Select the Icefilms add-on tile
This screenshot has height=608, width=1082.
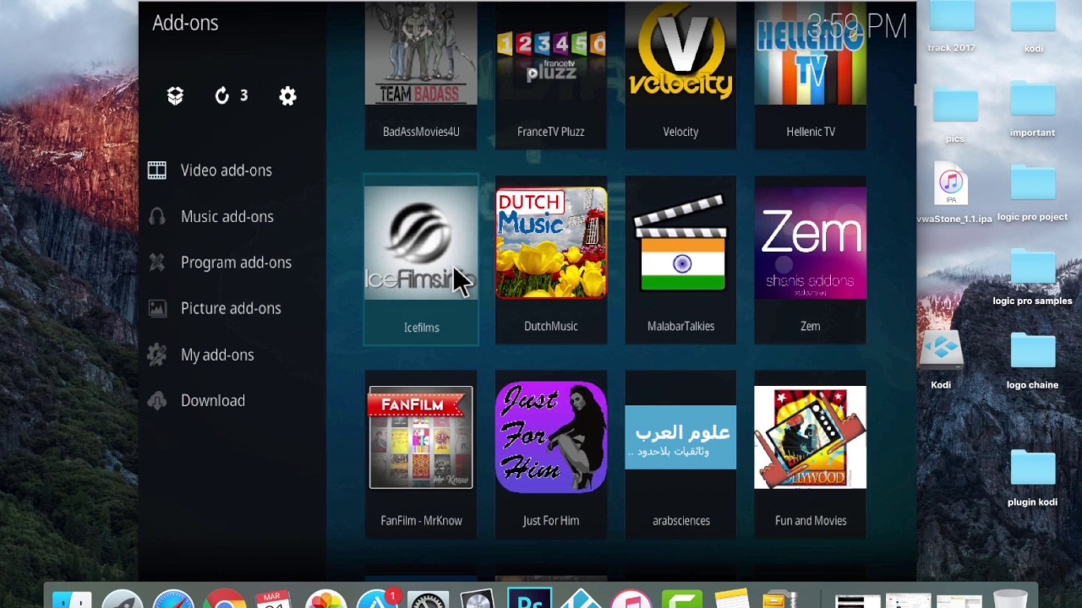point(421,260)
